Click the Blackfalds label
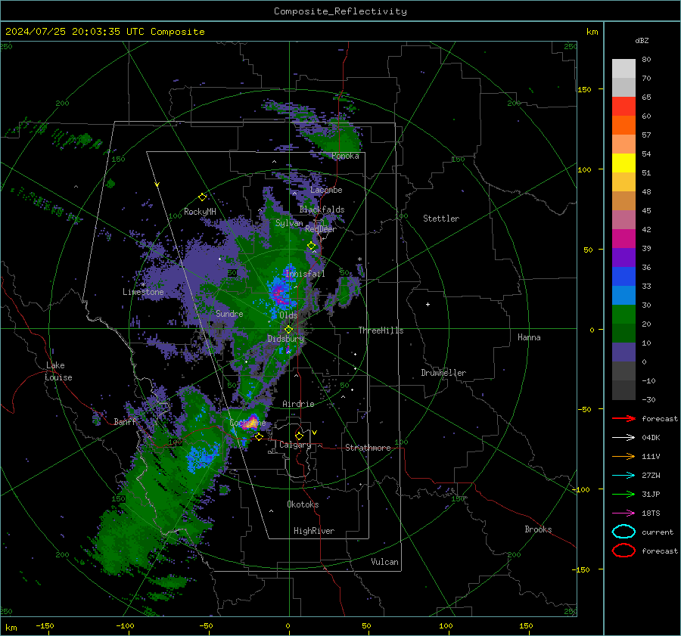 tap(322, 209)
